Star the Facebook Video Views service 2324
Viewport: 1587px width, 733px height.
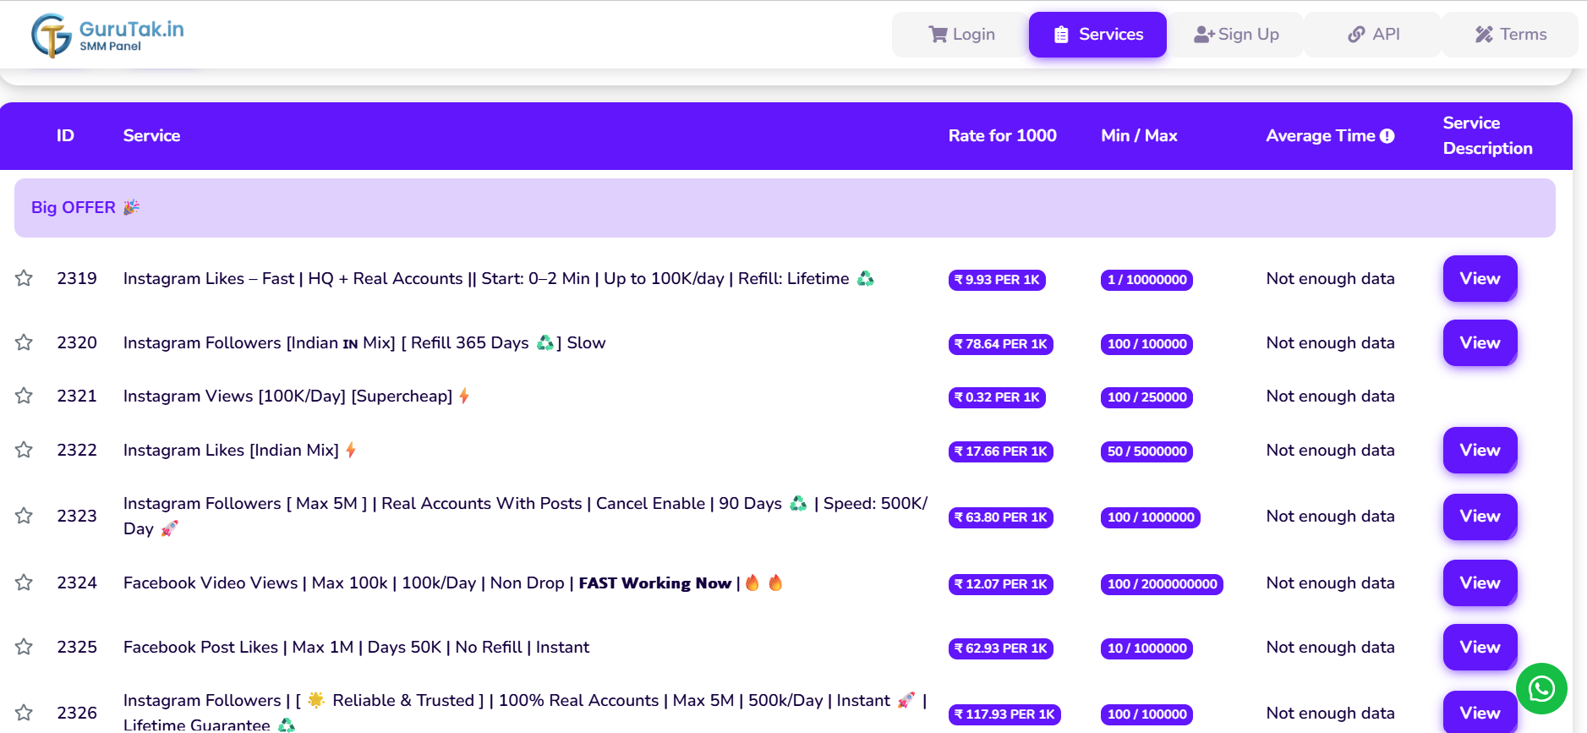[x=24, y=583]
